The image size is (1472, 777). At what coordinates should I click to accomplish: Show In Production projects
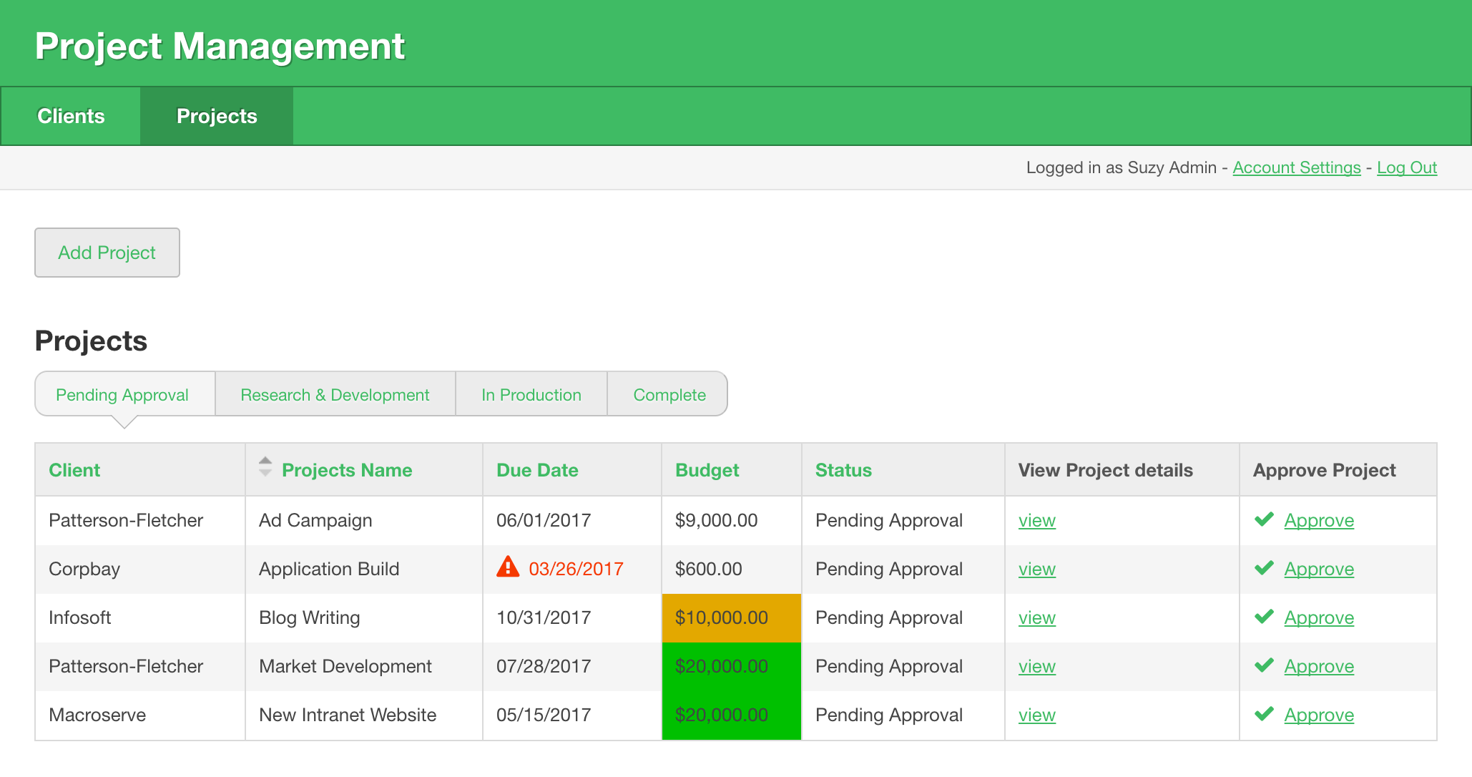[531, 395]
